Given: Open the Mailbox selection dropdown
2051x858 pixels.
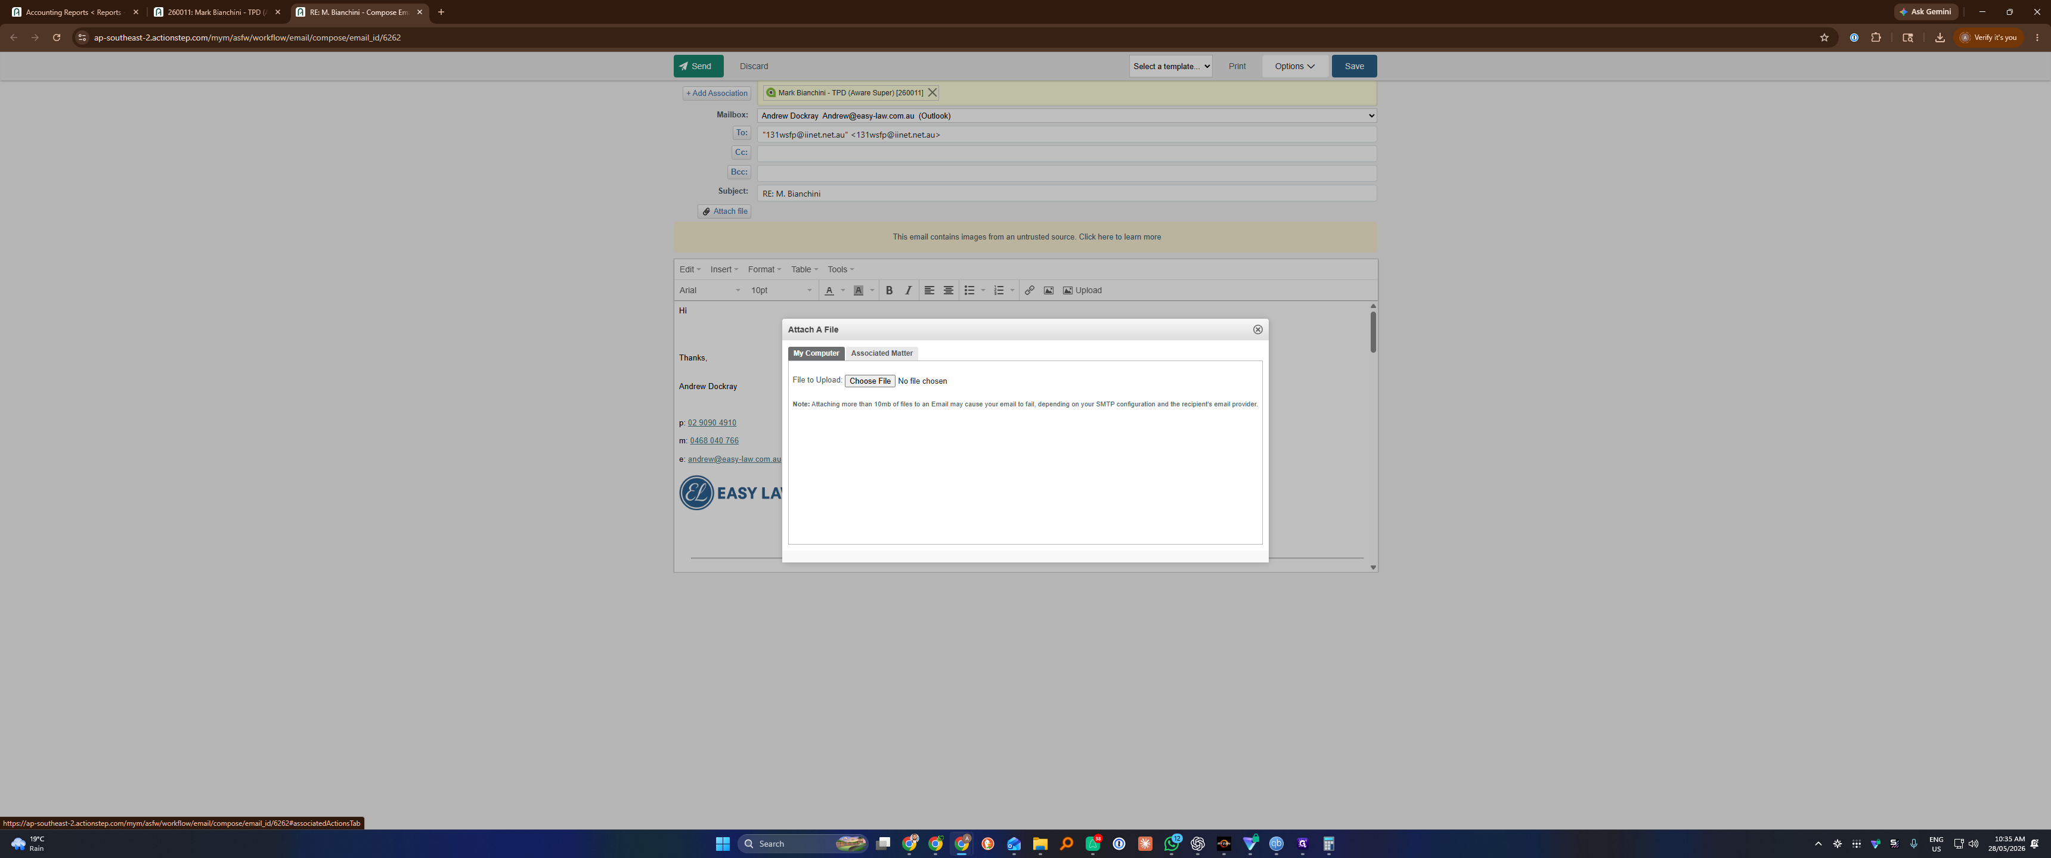Looking at the screenshot, I should coord(1066,116).
